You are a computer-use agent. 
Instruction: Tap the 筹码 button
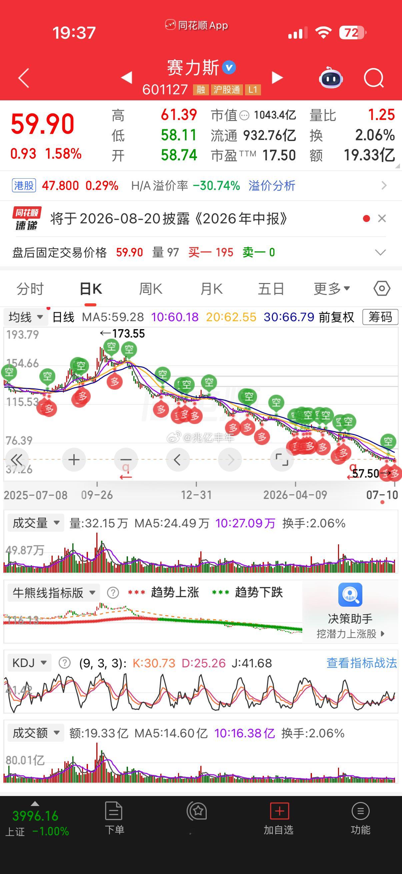380,317
